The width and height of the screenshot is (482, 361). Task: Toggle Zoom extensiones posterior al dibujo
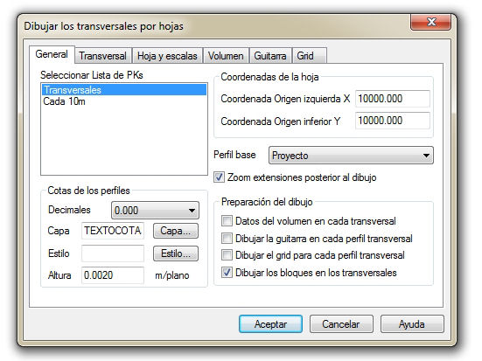(x=219, y=177)
